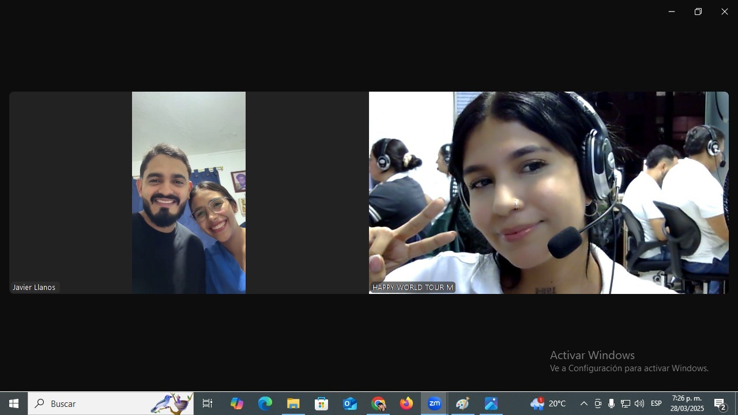Open Outlook mail from taskbar
The height and width of the screenshot is (415, 738).
[350, 403]
